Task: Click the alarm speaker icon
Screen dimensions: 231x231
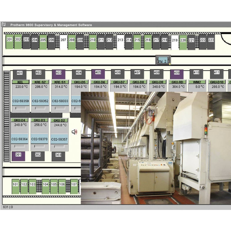Action: click(74, 132)
